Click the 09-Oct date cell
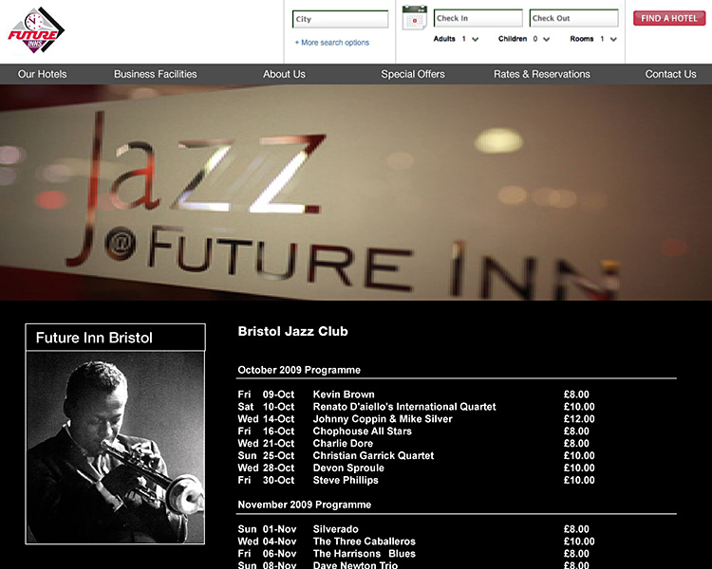Image resolution: width=712 pixels, height=569 pixels. click(x=278, y=395)
